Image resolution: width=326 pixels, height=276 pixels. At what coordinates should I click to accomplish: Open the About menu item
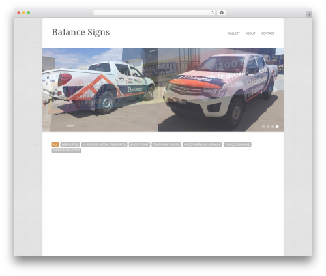point(250,33)
